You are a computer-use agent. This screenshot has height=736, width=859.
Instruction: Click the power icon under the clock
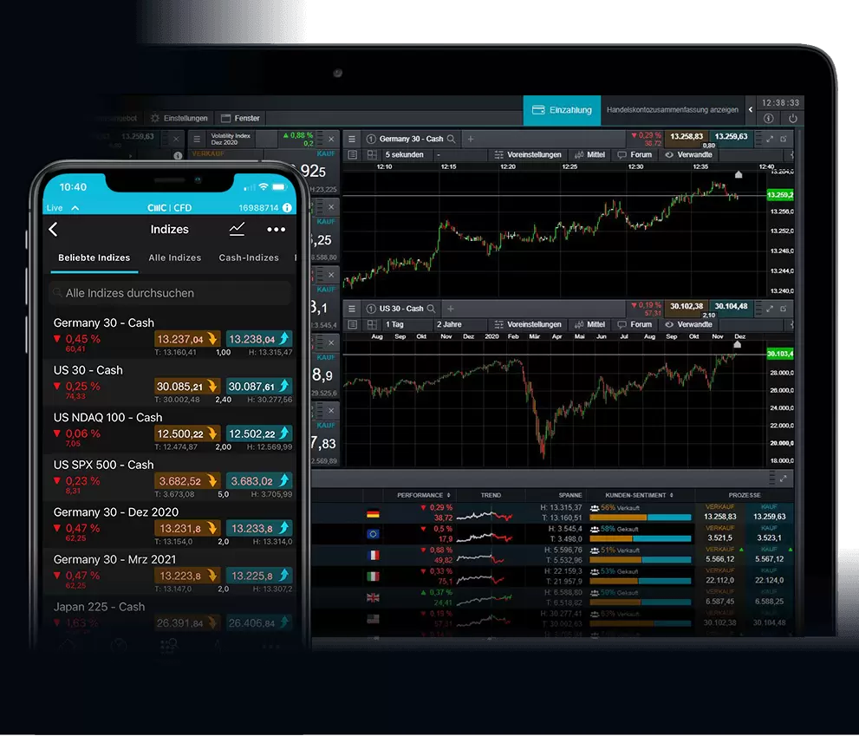coord(792,118)
